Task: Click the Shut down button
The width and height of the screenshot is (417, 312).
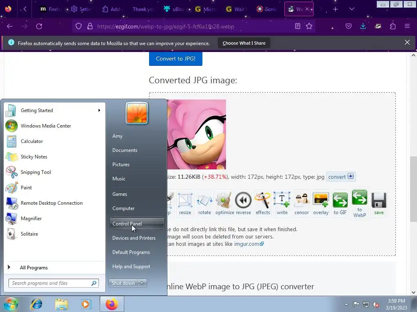Action: click(x=123, y=283)
